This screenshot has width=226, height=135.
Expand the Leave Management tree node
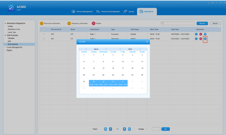(x=5, y=47)
